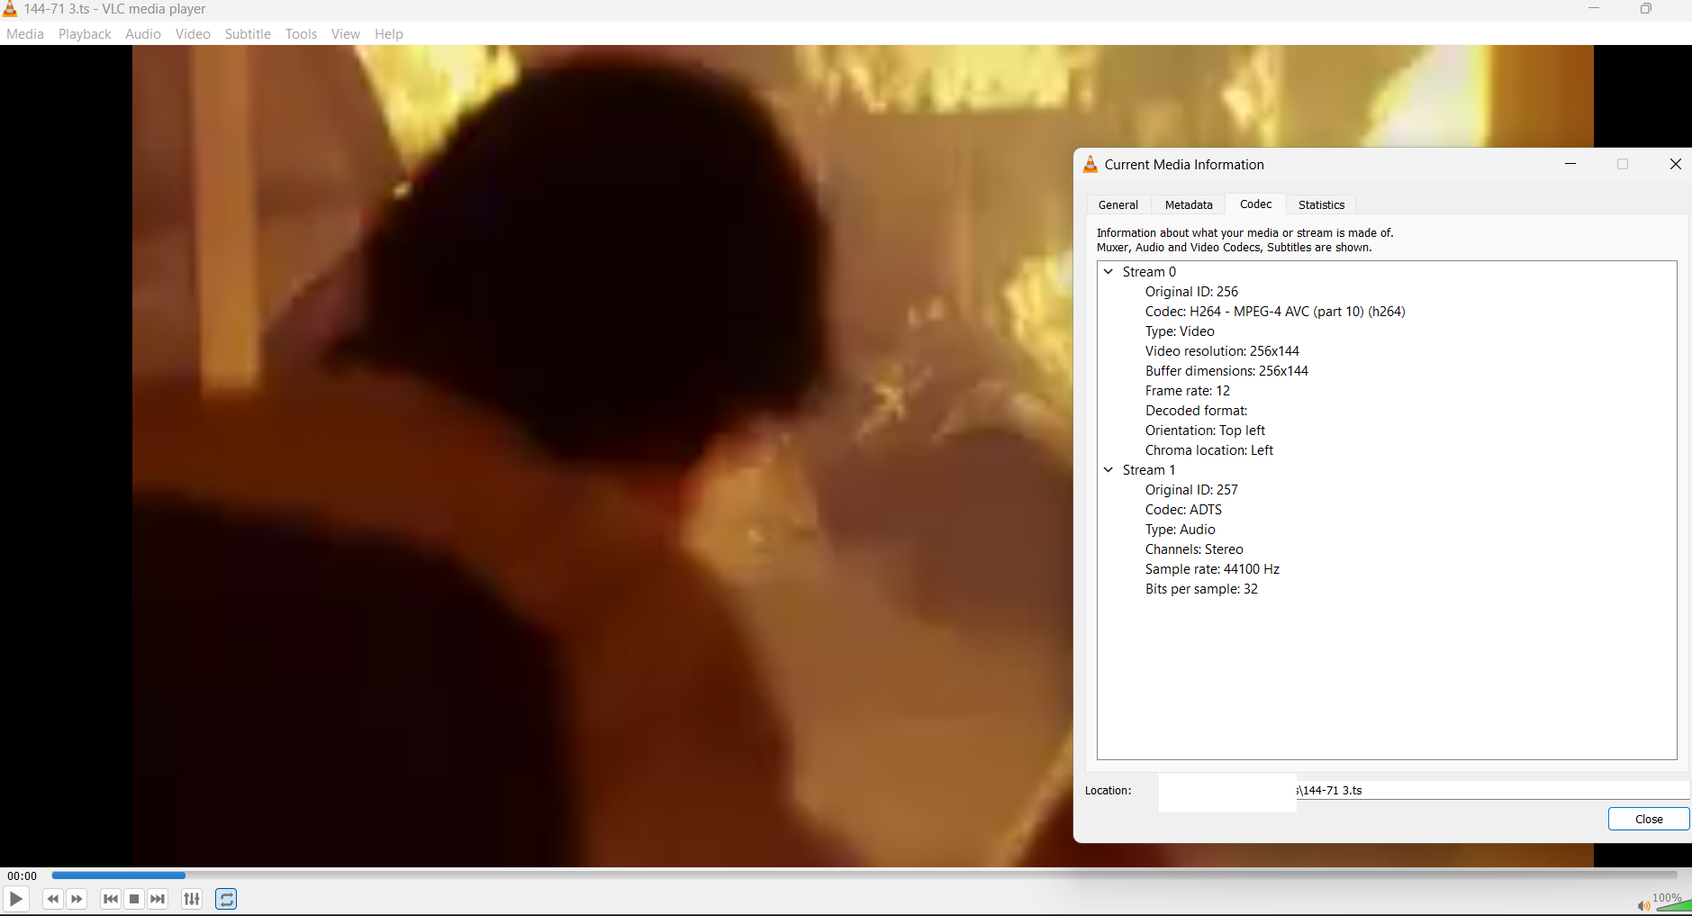
Task: Skip to previous media in playlist
Action: tap(111, 899)
